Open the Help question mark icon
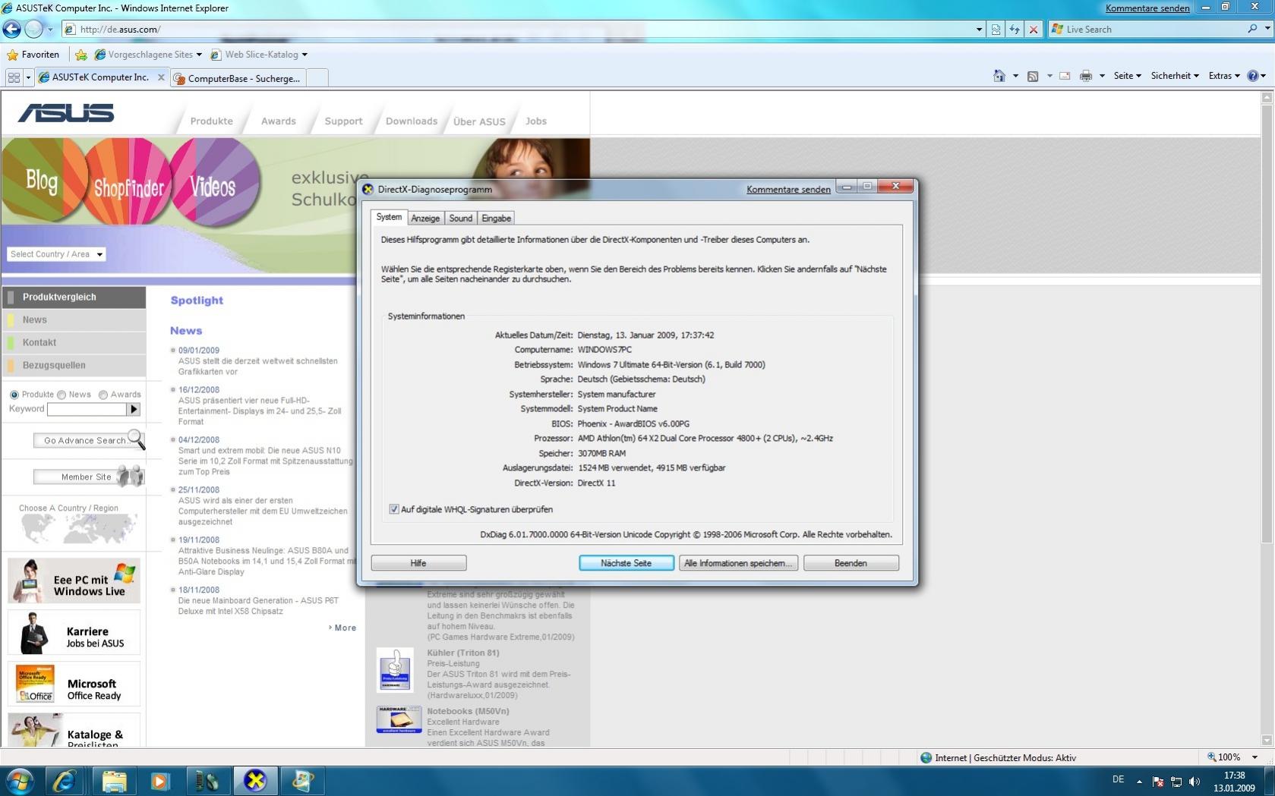 (x=1253, y=76)
